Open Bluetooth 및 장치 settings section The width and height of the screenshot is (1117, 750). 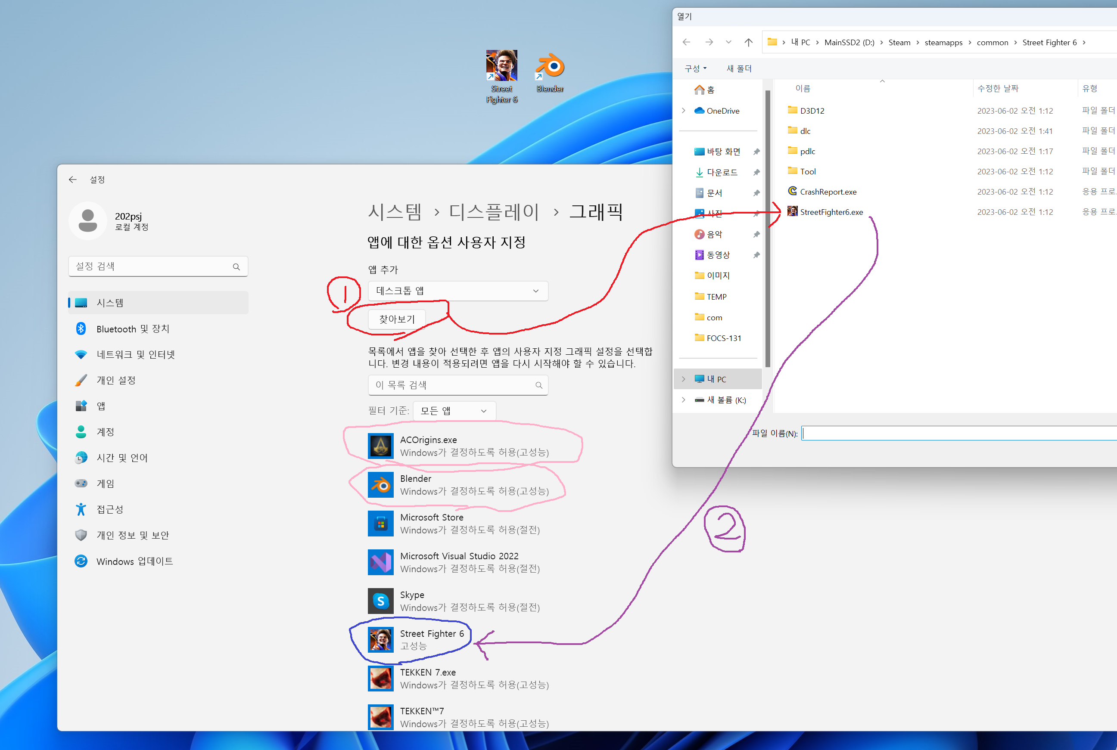[x=133, y=329]
